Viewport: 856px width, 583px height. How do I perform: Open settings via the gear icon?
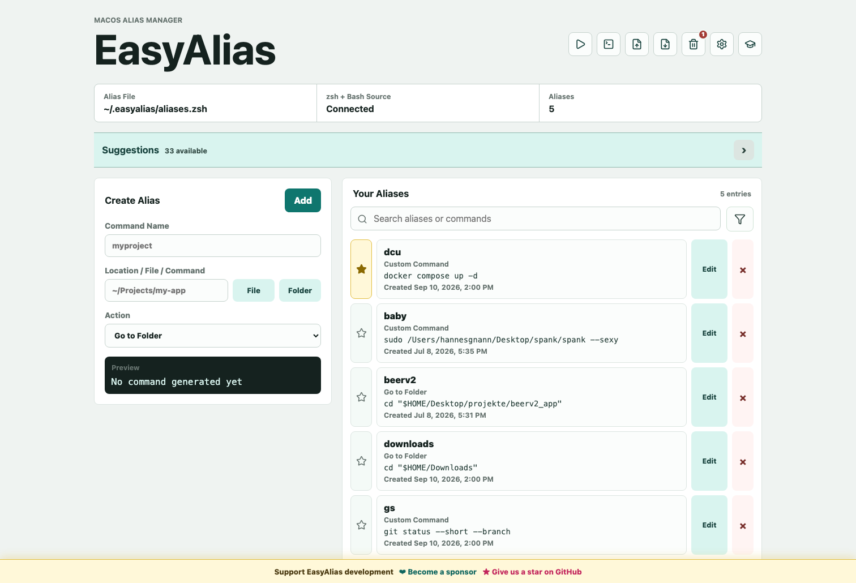(x=722, y=44)
